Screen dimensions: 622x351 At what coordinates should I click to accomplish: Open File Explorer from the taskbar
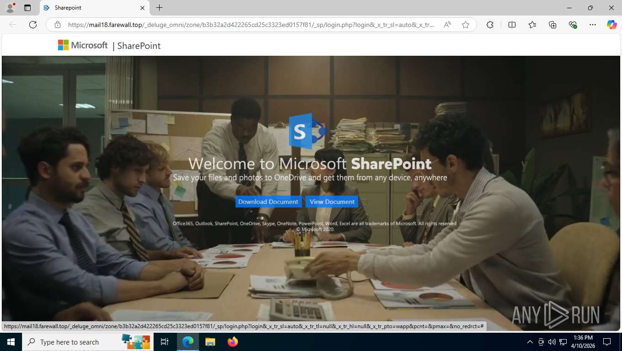tap(210, 342)
